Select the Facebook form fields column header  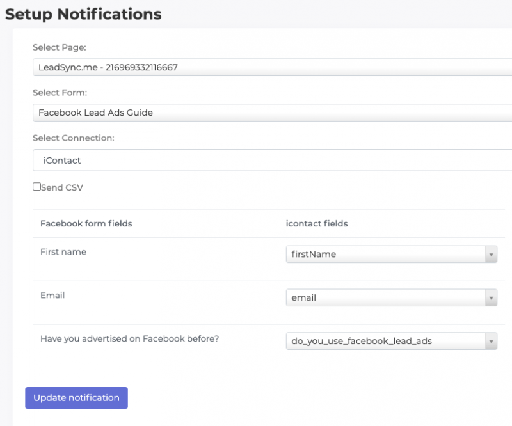point(86,223)
